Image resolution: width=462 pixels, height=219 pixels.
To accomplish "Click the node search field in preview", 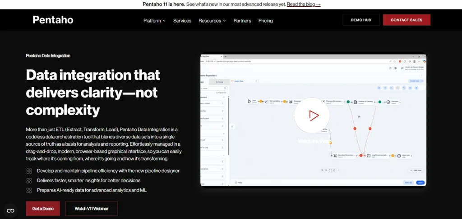I will [213, 88].
